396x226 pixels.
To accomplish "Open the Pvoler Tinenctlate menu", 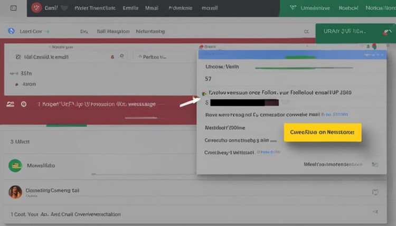I will pyautogui.click(x=95, y=8).
